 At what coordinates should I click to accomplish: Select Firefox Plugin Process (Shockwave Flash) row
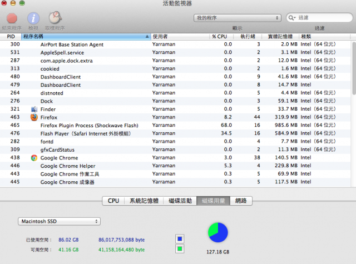click(175, 126)
